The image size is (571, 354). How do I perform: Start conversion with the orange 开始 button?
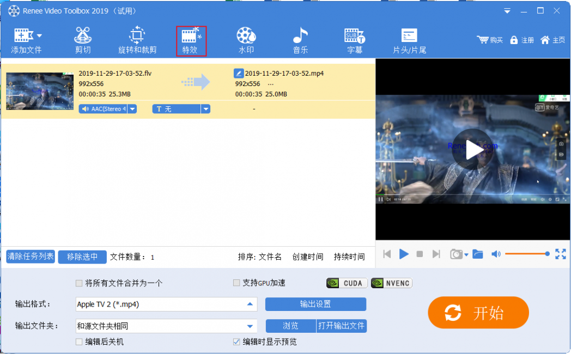click(478, 313)
